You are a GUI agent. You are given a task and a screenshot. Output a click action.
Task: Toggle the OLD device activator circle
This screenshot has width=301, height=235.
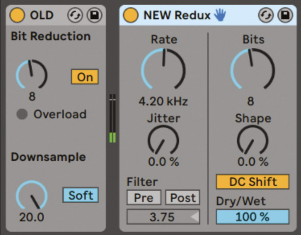[x=17, y=15]
